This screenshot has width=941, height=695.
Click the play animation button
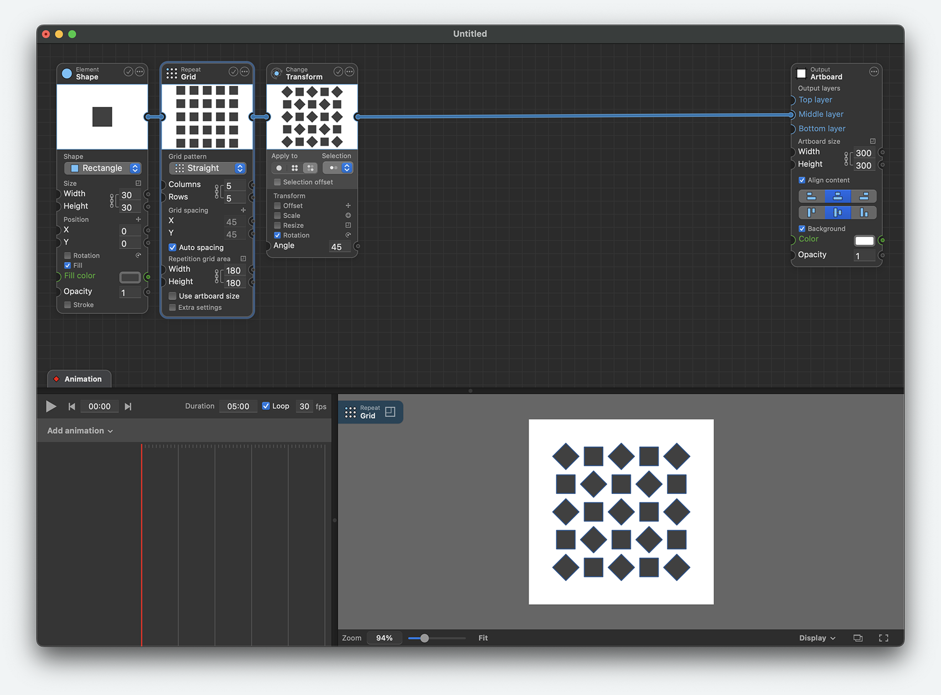51,406
